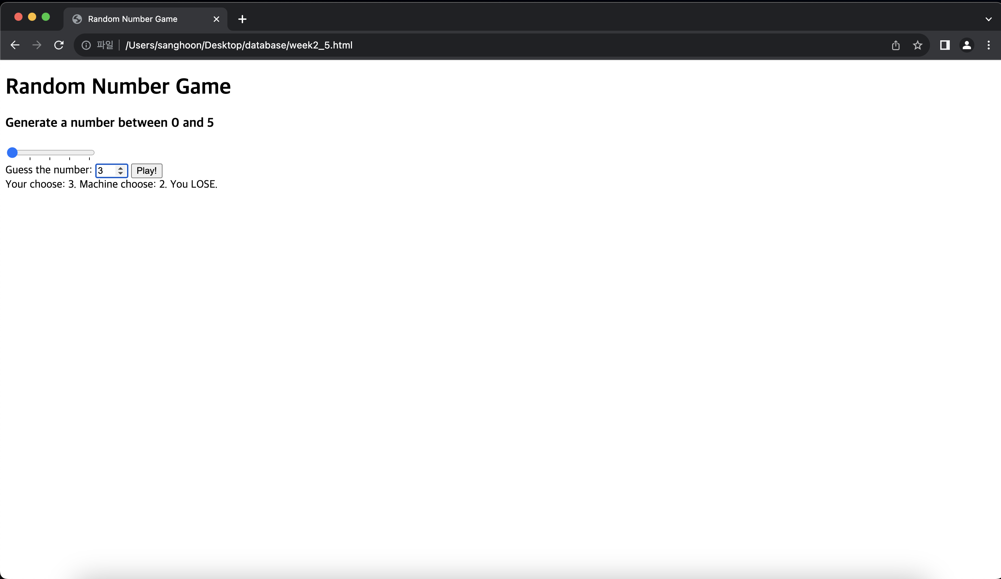Click the blue range slider thumb
1001x579 pixels.
(12, 153)
